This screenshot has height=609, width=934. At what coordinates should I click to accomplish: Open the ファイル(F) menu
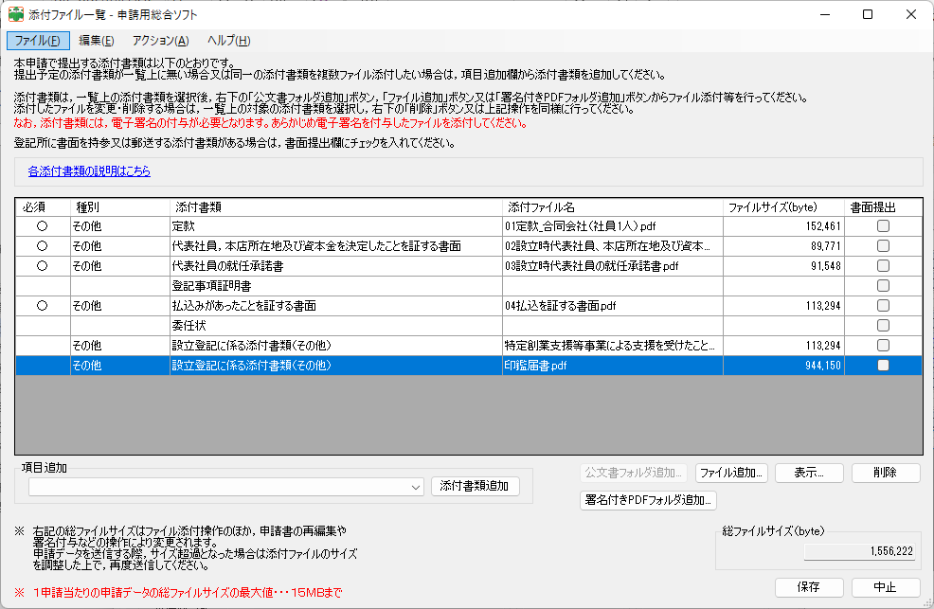coord(37,40)
